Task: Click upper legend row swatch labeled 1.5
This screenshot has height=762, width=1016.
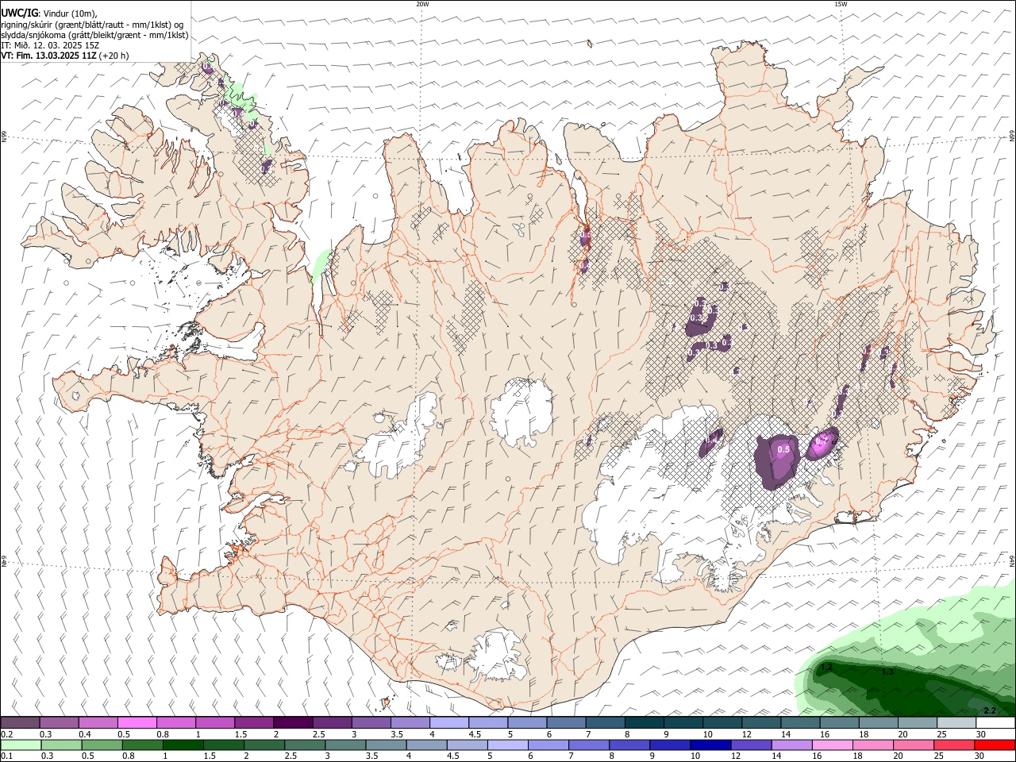Action: pyautogui.click(x=253, y=723)
